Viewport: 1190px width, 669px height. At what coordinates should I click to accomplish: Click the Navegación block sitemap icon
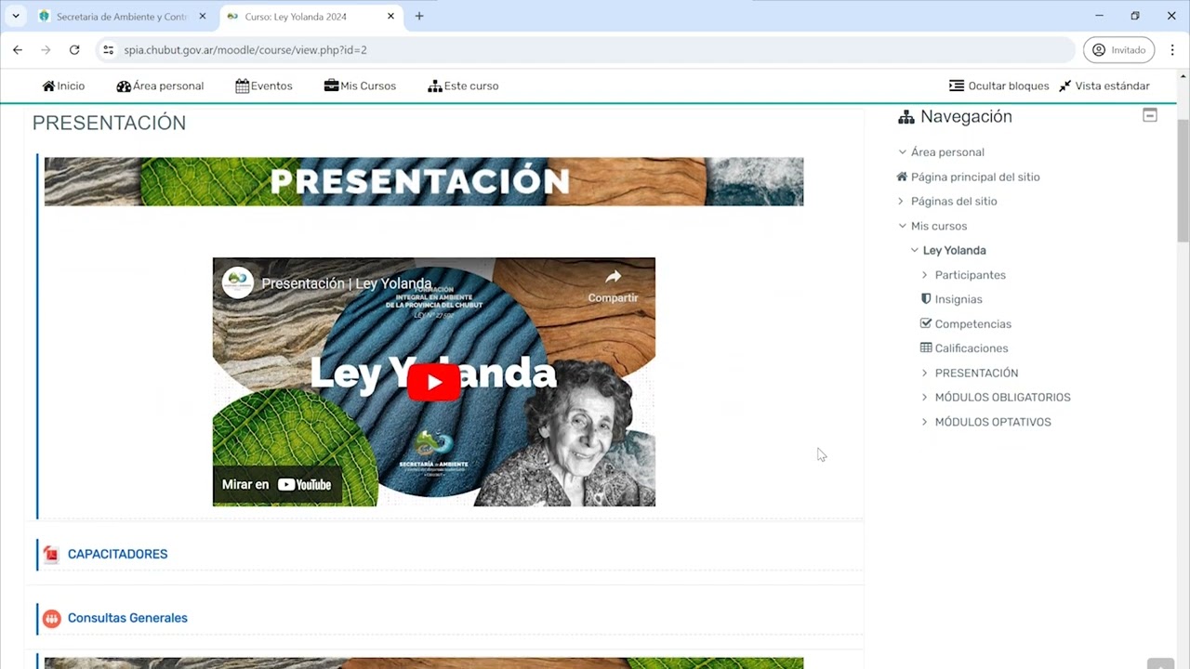tap(906, 117)
